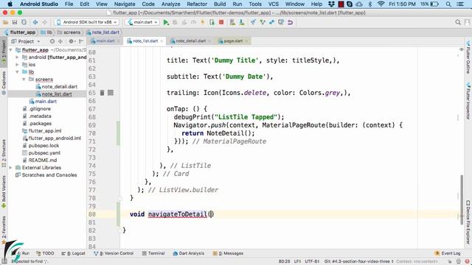Expand the ios folder in project tree
This screenshot has height=265, width=472.
17,65
